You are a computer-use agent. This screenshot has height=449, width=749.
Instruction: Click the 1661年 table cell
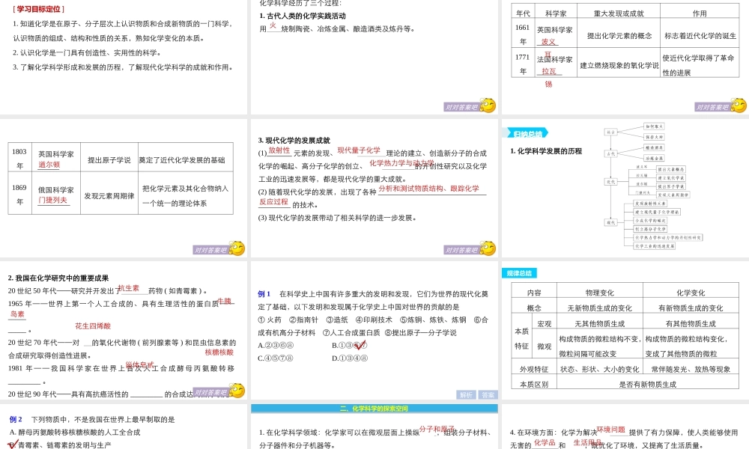[x=523, y=34]
